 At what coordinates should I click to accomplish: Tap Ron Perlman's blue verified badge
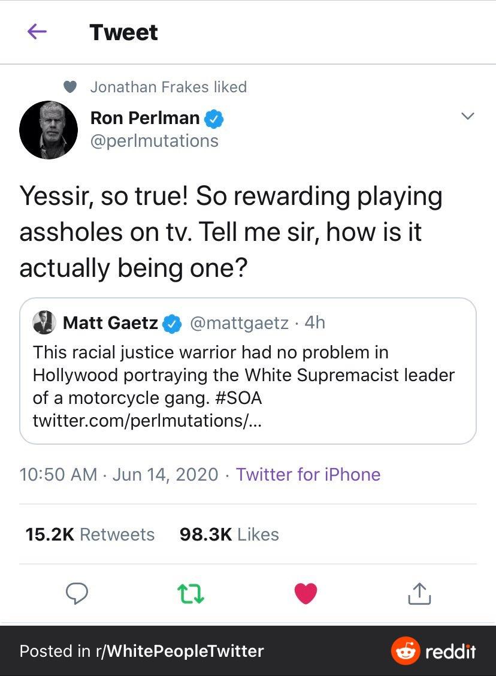(214, 119)
